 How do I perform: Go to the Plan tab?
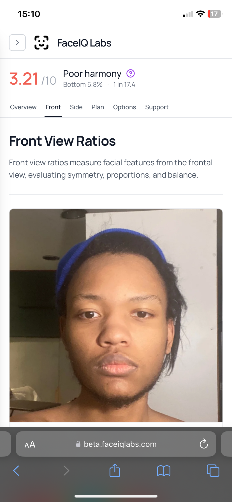[x=98, y=107]
